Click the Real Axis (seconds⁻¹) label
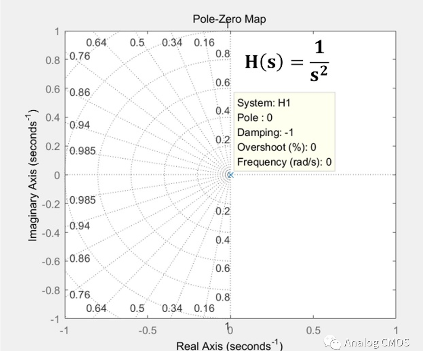Screen dimensions: 423x362 coord(229,346)
